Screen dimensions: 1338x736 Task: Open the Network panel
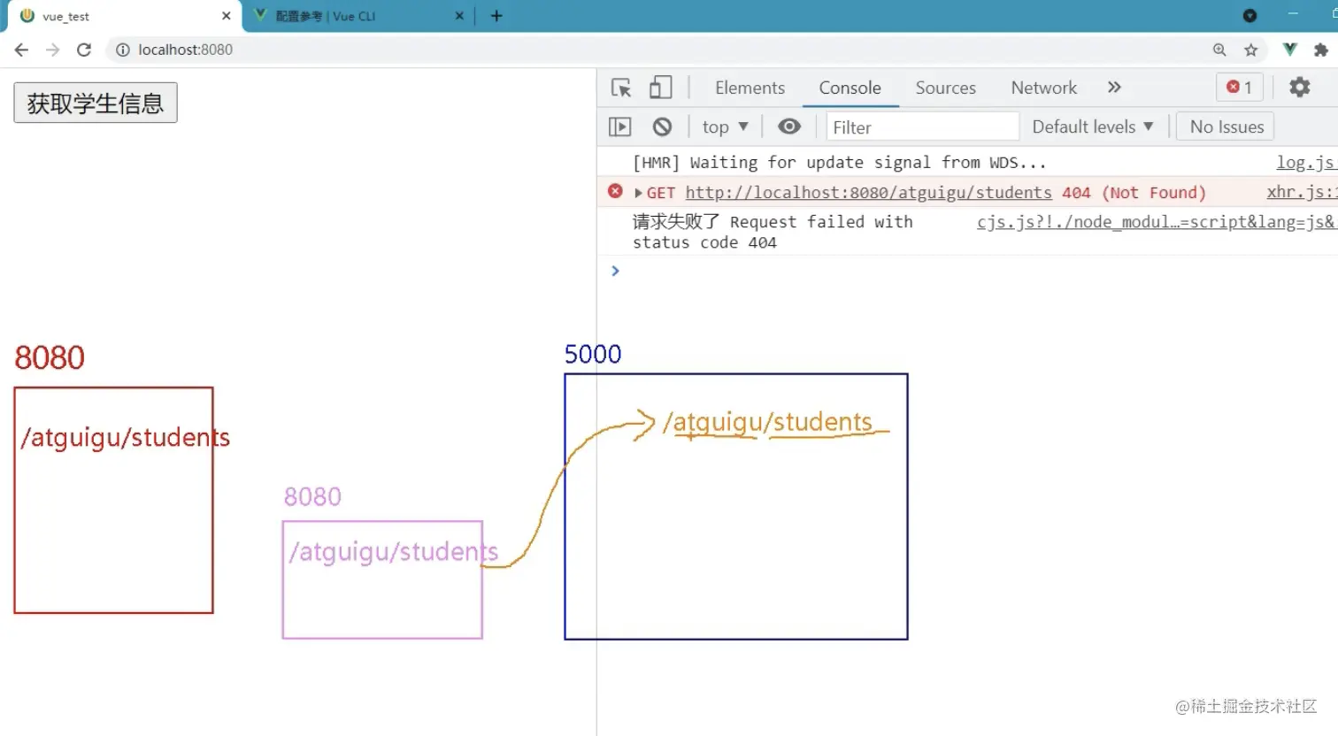(1044, 88)
